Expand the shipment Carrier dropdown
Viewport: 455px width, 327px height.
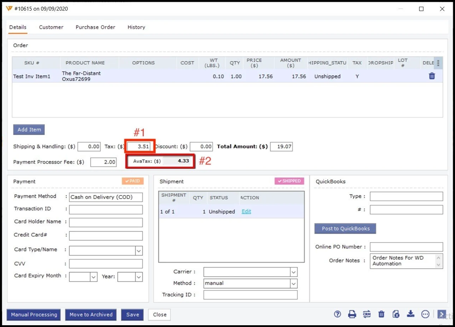pos(293,272)
